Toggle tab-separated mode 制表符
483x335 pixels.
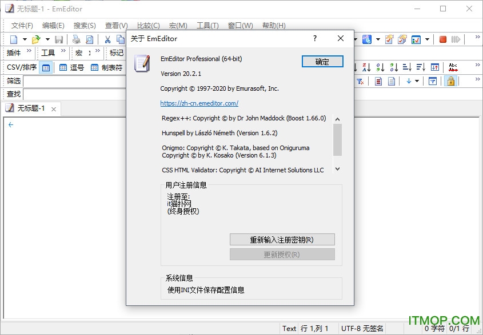[x=107, y=68]
